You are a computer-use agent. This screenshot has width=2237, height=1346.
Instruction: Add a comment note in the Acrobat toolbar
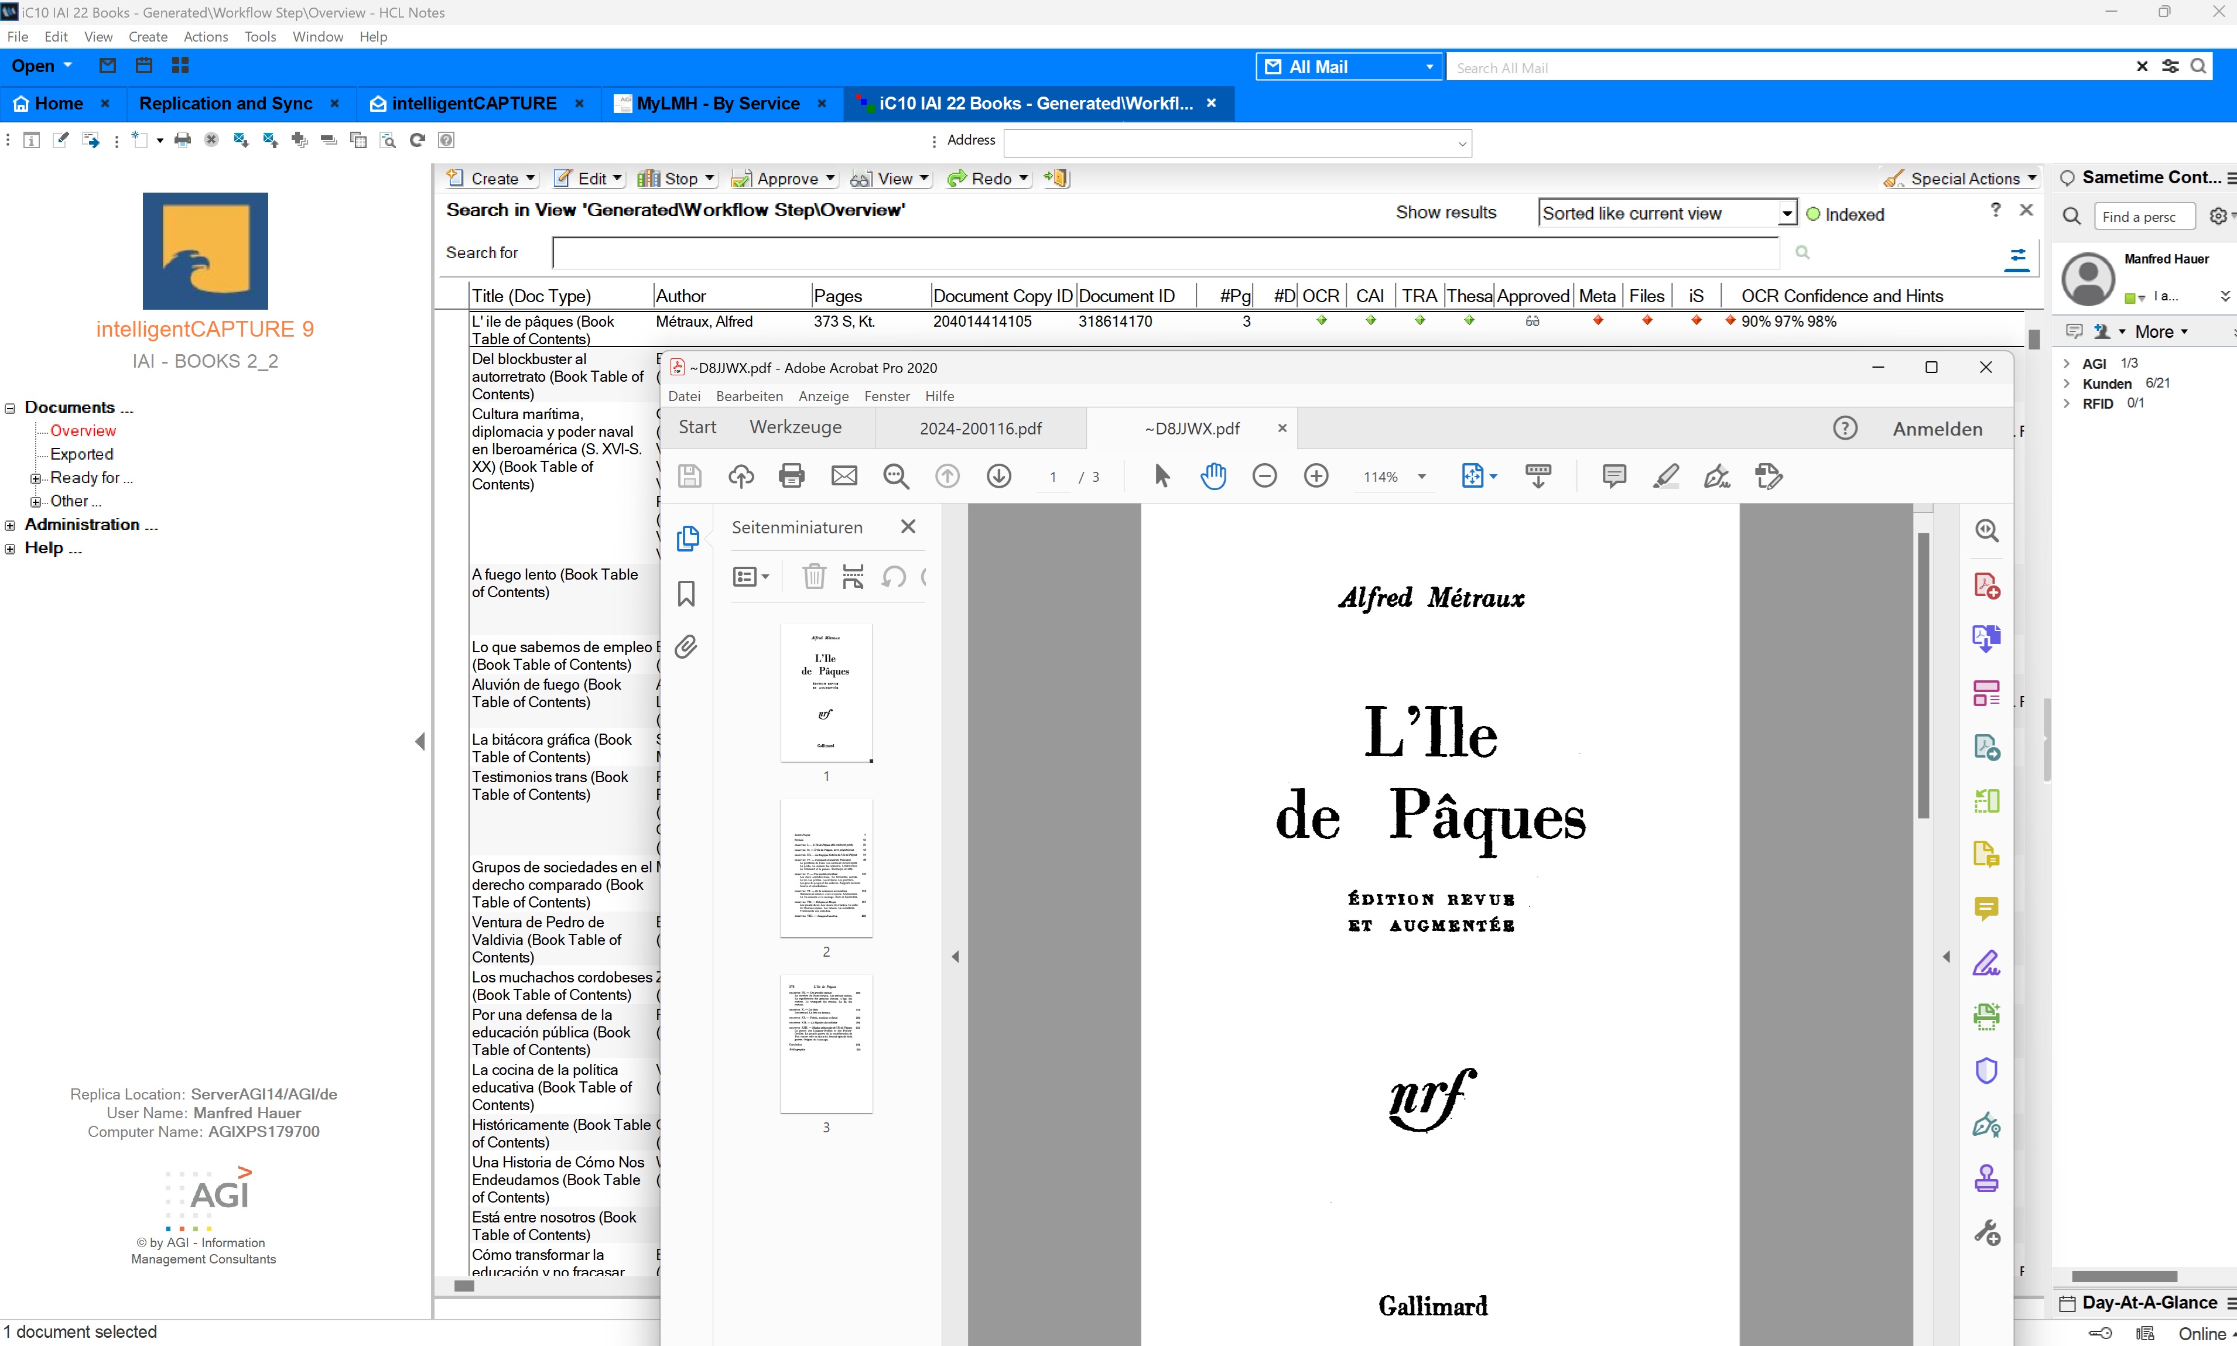[x=1614, y=476]
